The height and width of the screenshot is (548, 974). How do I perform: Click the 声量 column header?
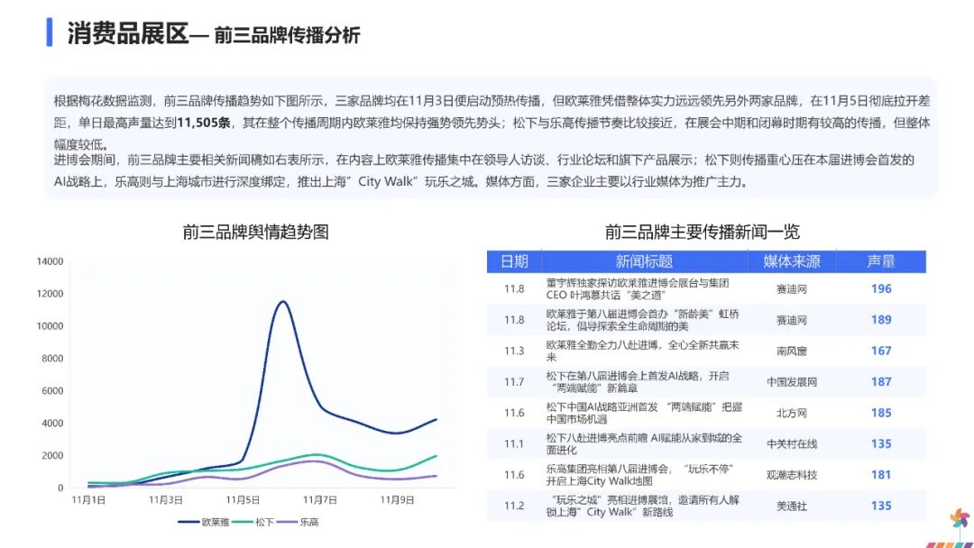click(x=881, y=261)
